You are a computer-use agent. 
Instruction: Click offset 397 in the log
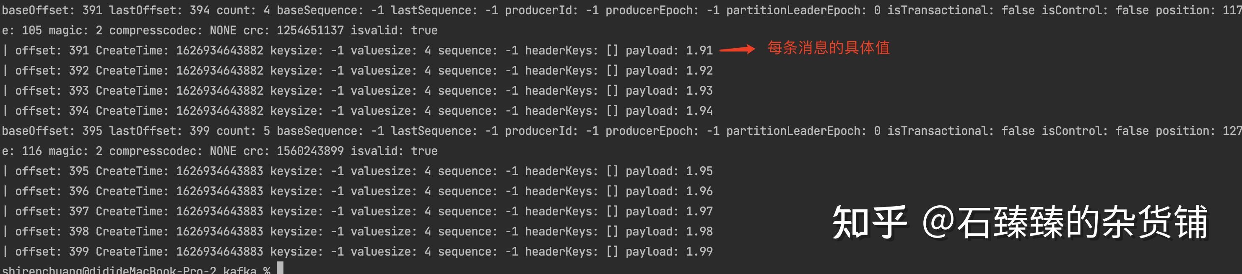coord(78,212)
